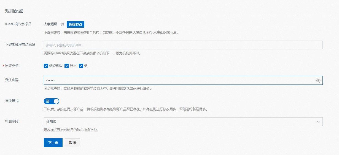Uncheck the 组织机构 checkbox

[46, 66]
